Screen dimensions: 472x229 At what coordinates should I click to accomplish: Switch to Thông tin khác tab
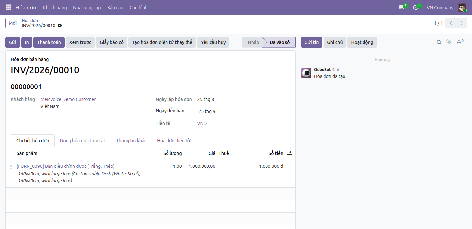(x=131, y=141)
